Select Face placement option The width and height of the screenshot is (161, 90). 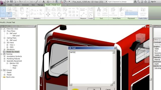click(x=131, y=10)
